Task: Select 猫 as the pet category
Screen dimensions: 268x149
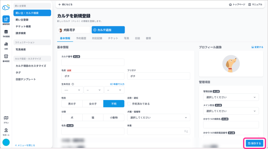Action: pos(93,118)
